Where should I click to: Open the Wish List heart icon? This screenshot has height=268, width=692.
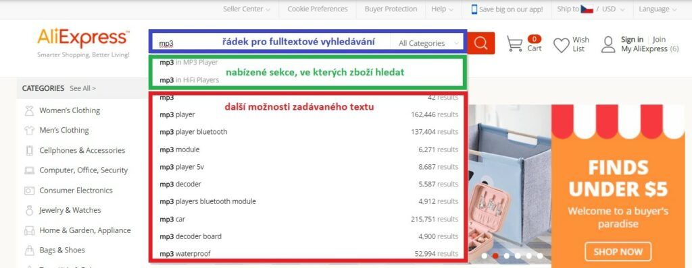pyautogui.click(x=562, y=45)
